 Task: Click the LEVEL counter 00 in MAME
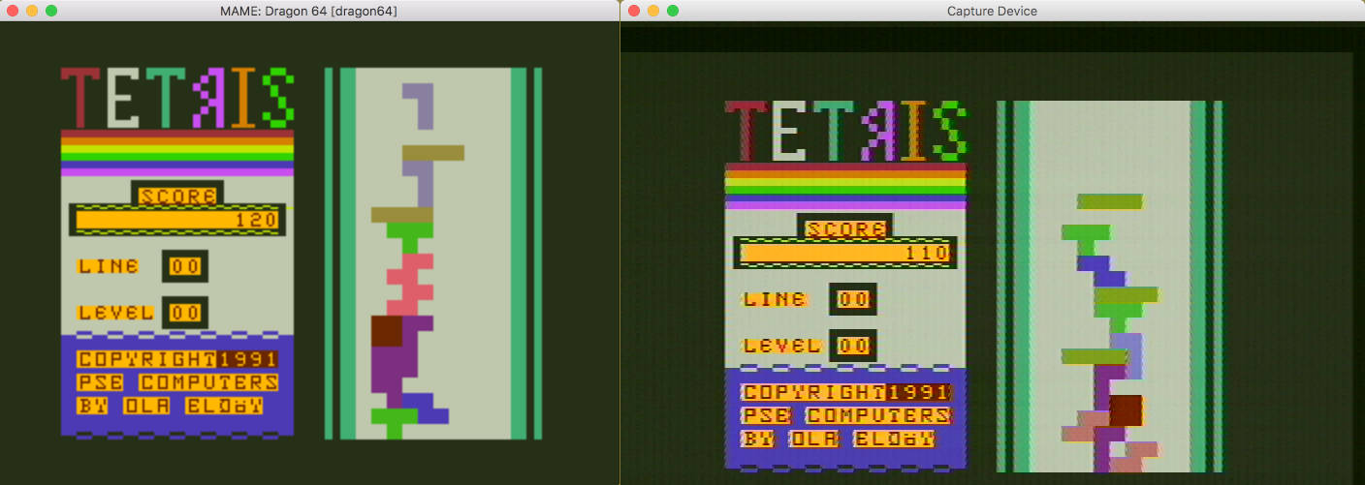(x=184, y=313)
